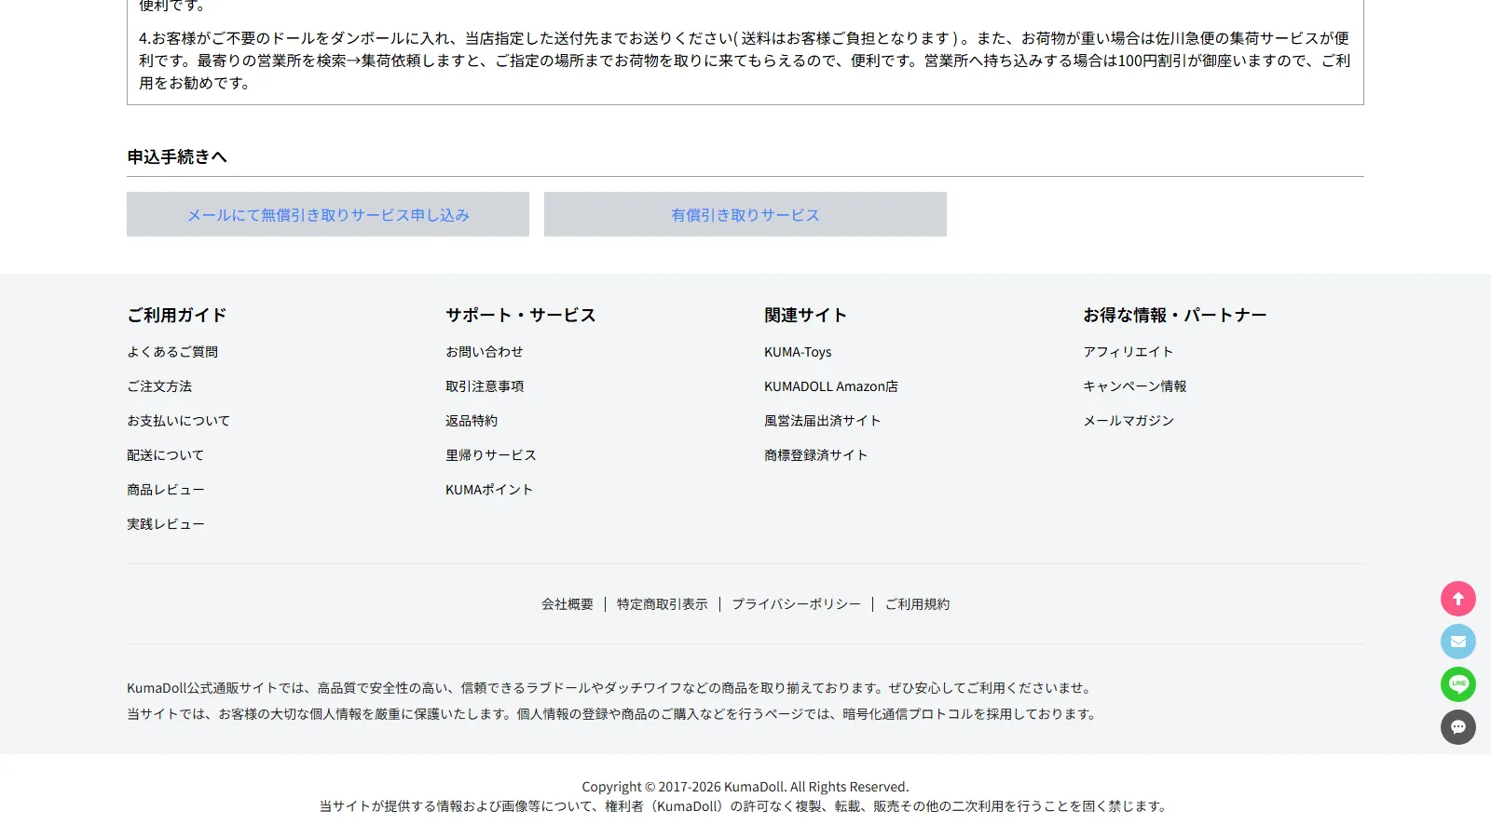
Task: Open 商品レビュー link
Action: (x=166, y=490)
